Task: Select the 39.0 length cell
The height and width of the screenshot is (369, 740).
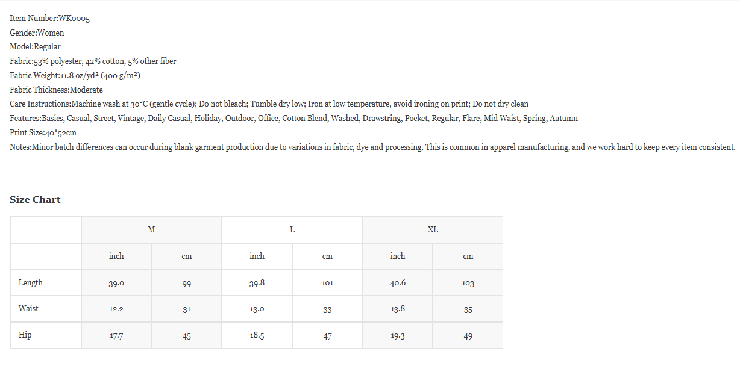Action: (x=116, y=283)
